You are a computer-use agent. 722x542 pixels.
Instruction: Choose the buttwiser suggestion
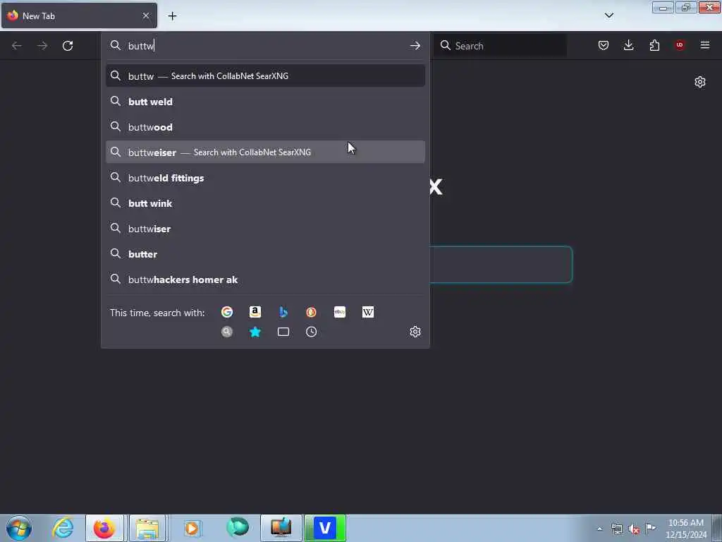pyautogui.click(x=265, y=229)
